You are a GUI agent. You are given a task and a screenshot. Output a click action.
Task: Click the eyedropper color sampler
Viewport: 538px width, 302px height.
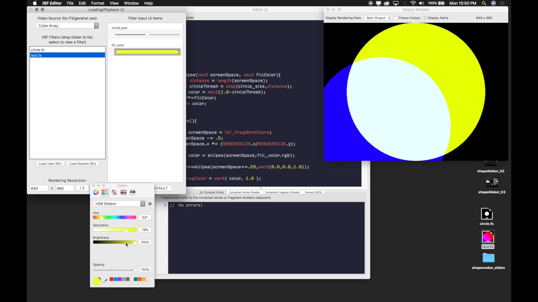click(105, 281)
